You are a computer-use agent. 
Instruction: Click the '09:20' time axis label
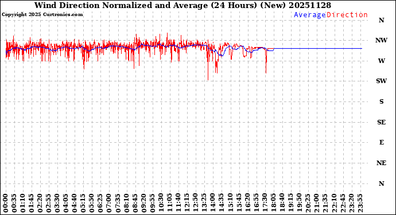[143, 204]
